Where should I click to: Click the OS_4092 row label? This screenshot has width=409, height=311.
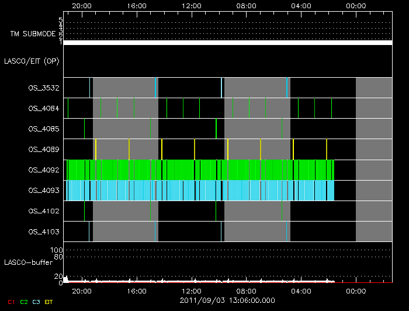(x=43, y=170)
